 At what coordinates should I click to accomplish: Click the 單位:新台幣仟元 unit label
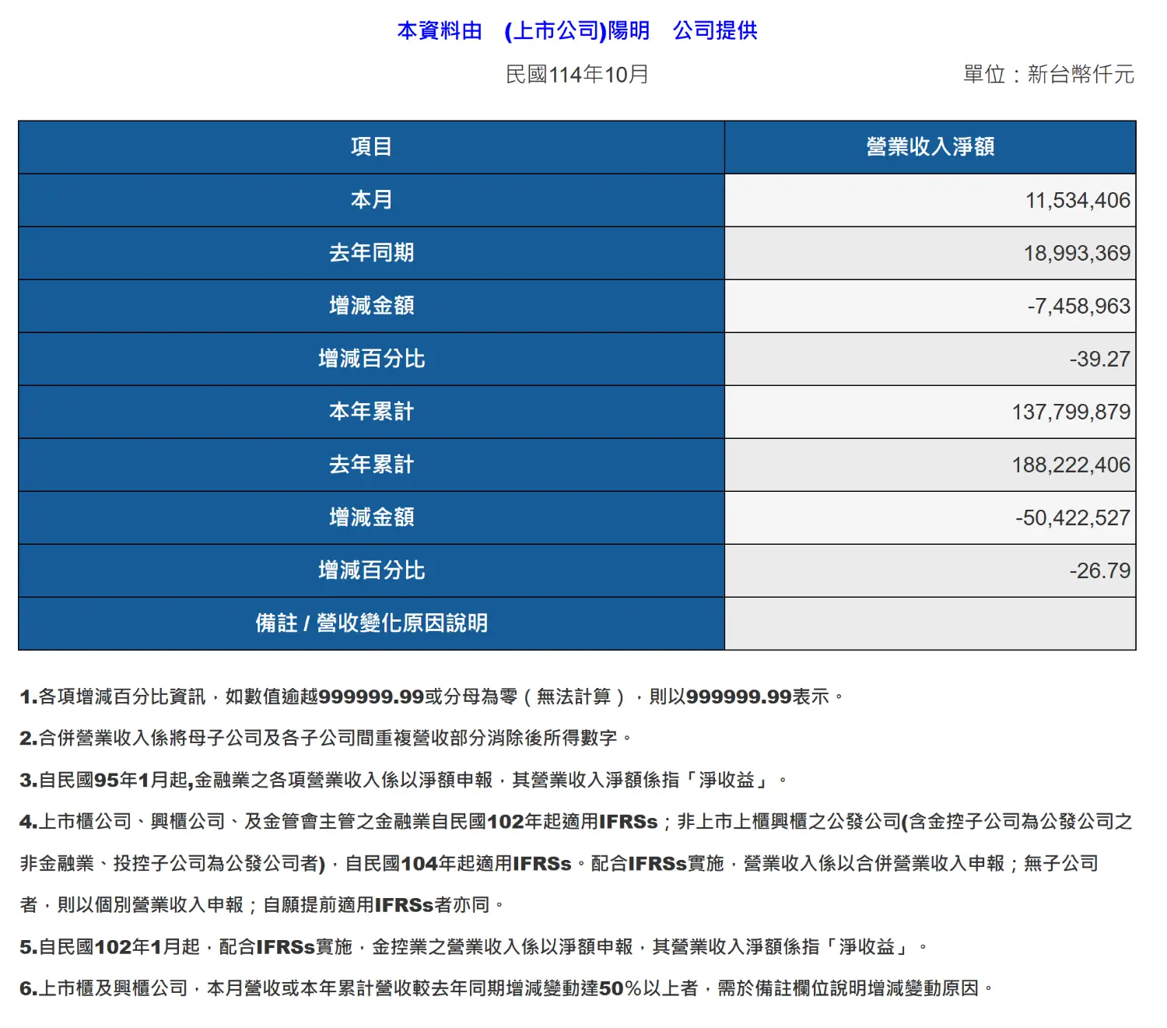[x=1048, y=75]
